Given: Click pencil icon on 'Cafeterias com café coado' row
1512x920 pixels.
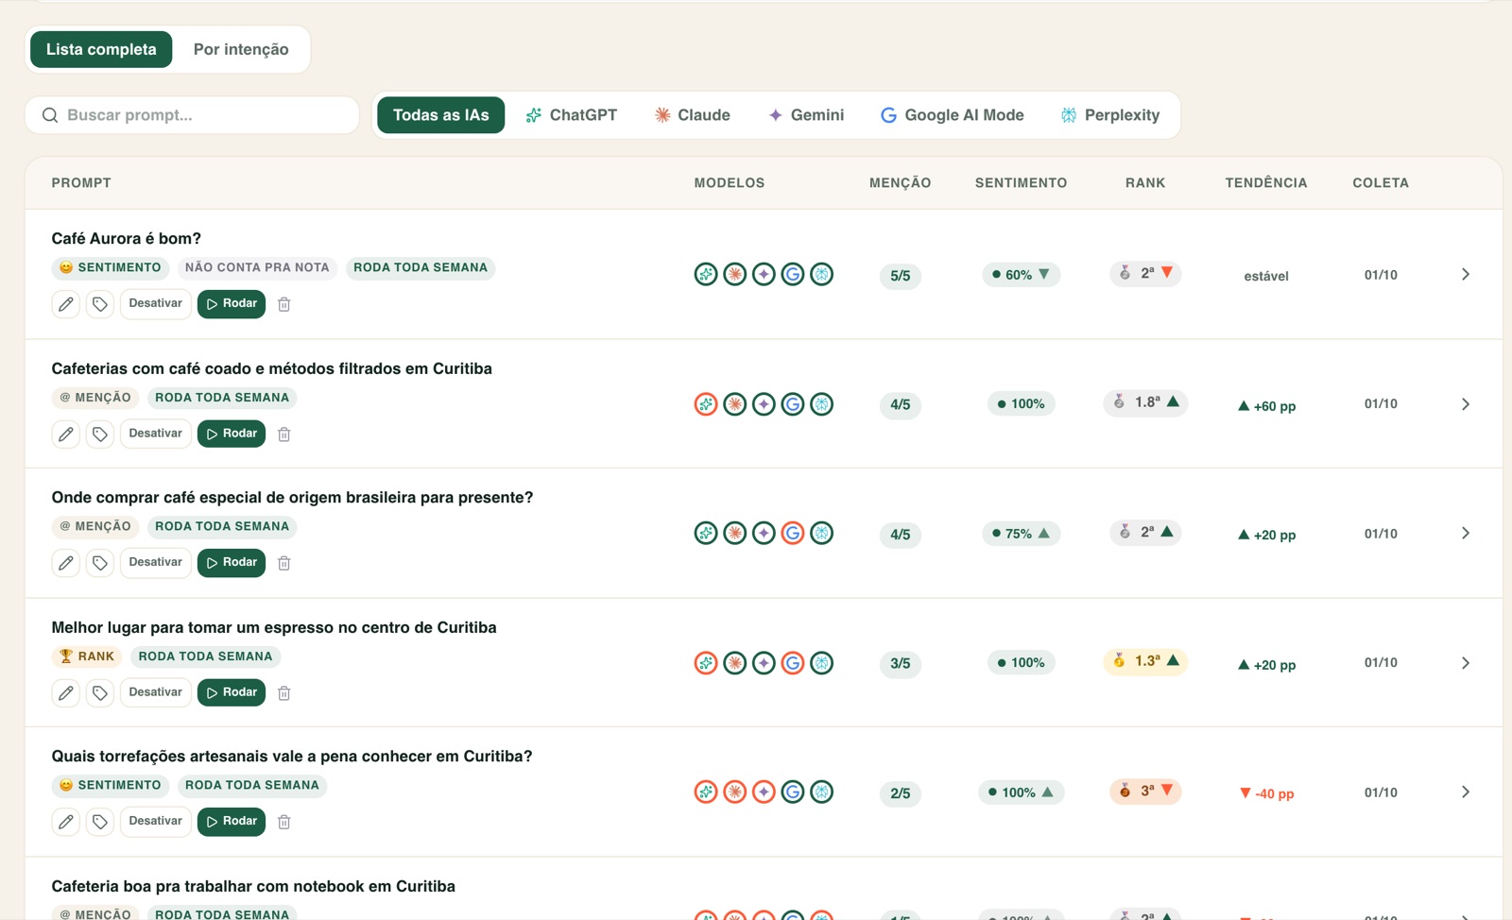Looking at the screenshot, I should click(x=65, y=434).
